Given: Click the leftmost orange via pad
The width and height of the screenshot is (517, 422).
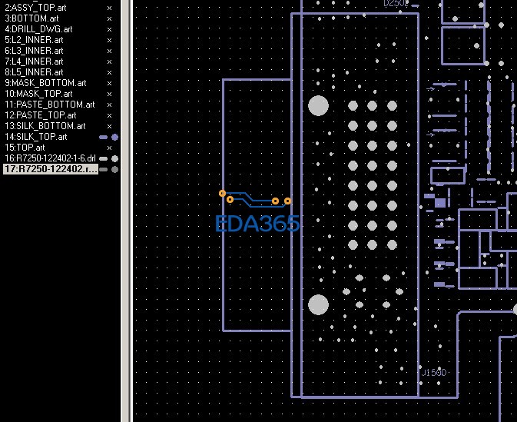Looking at the screenshot, I should tap(222, 194).
